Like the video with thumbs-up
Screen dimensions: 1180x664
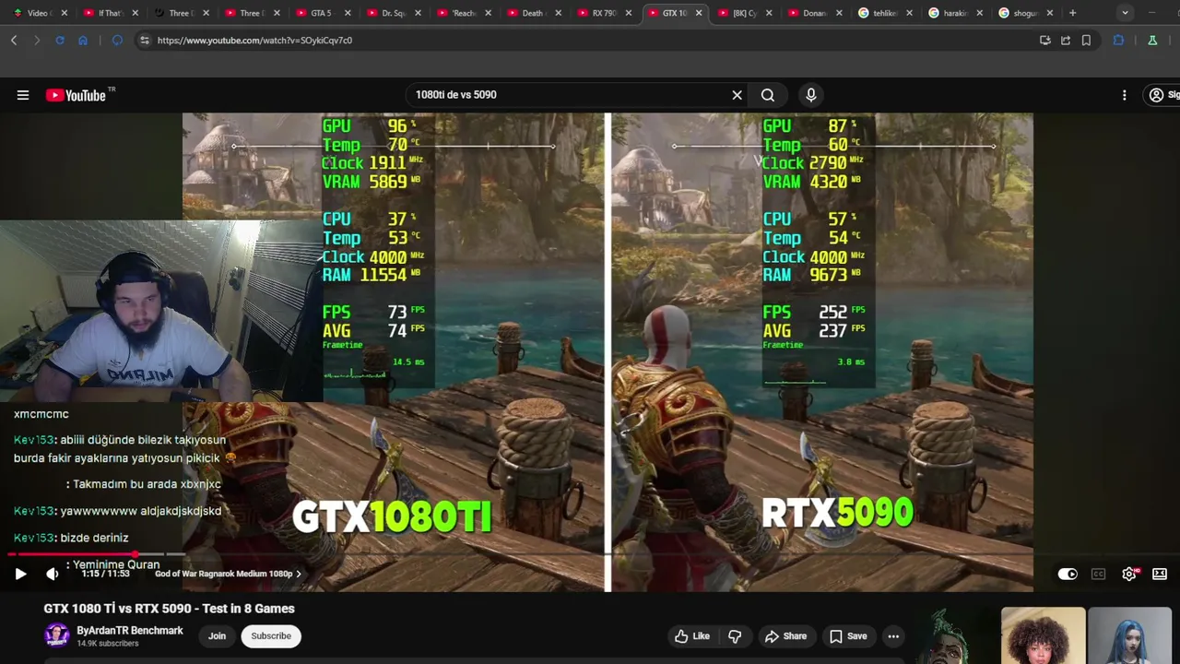(691, 636)
